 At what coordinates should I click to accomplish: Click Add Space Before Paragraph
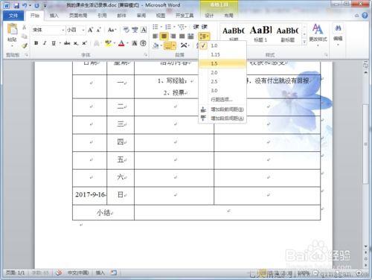click(x=222, y=109)
